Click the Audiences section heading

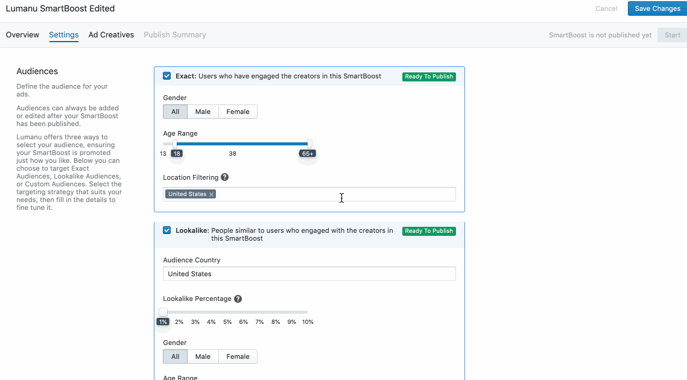[x=37, y=71]
